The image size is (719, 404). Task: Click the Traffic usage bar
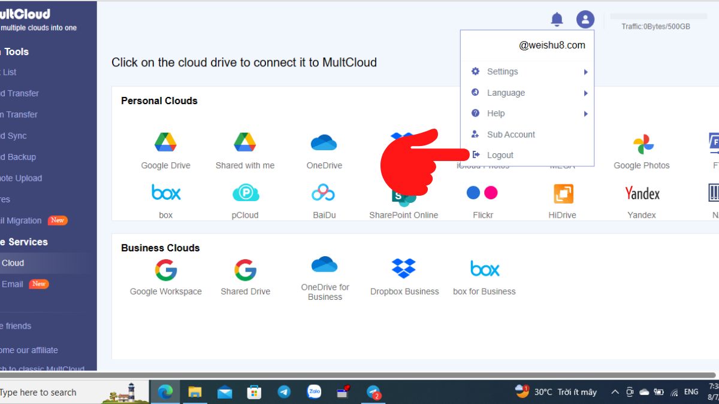click(x=658, y=18)
